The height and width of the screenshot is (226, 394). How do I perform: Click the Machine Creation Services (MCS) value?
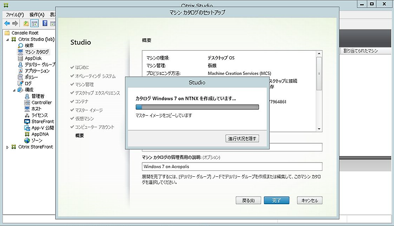point(239,73)
